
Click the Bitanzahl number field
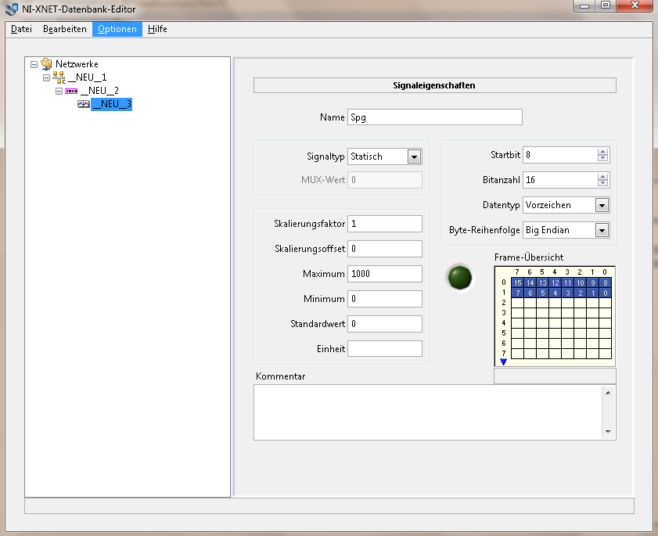click(x=559, y=180)
